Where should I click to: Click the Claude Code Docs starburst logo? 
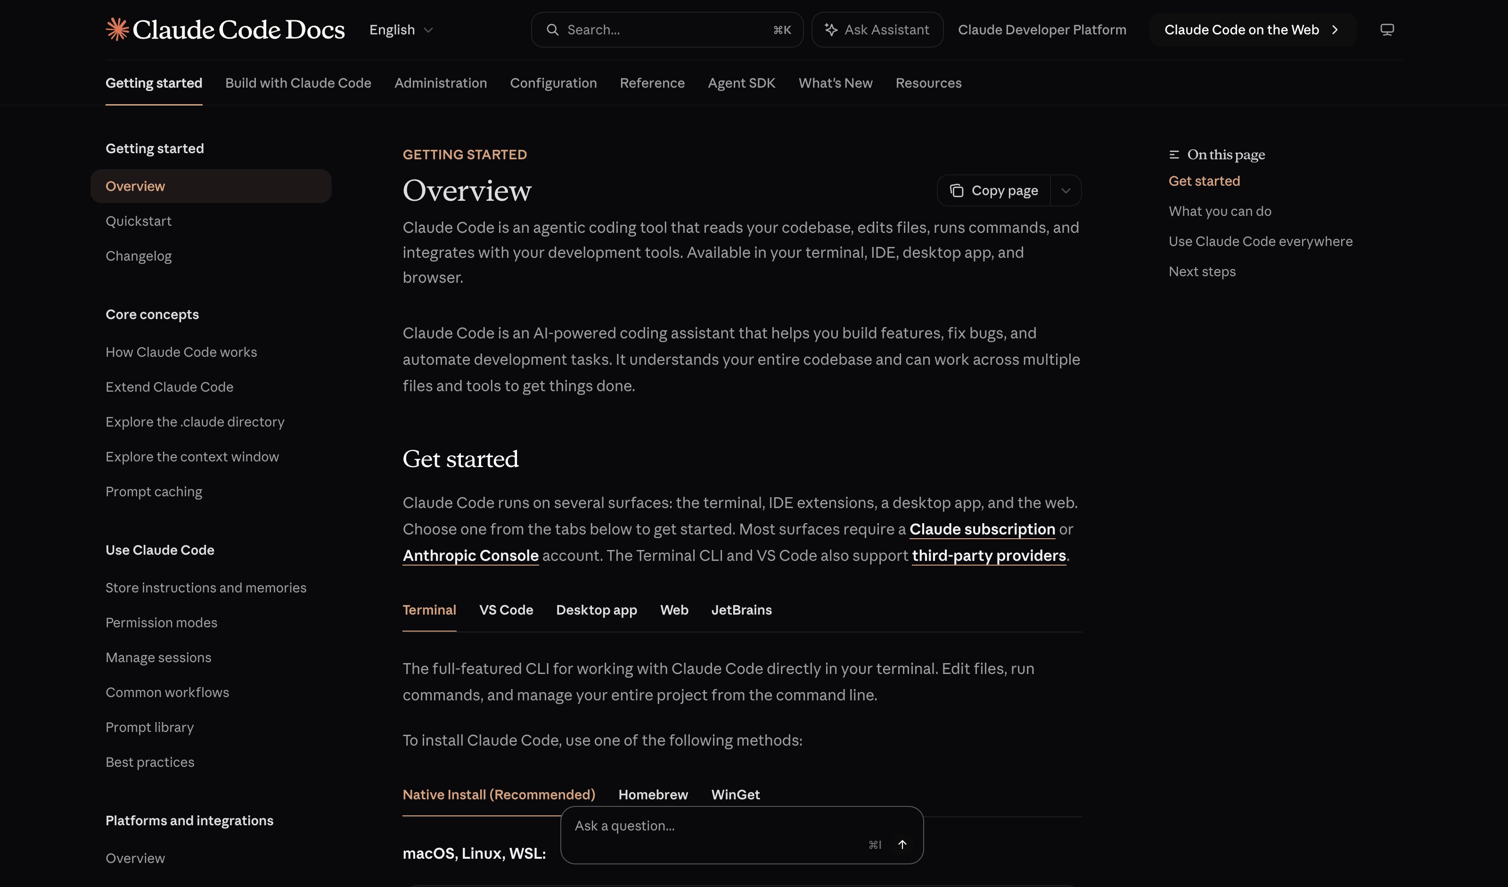[x=117, y=29]
